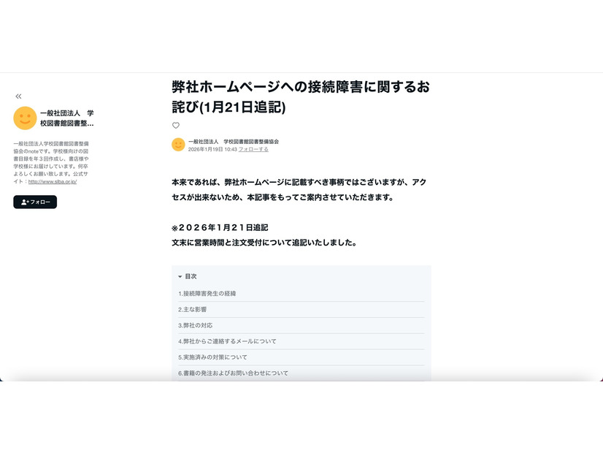This screenshot has height=453, width=603.
Task: Like the article with the heart icon
Action: coord(175,126)
